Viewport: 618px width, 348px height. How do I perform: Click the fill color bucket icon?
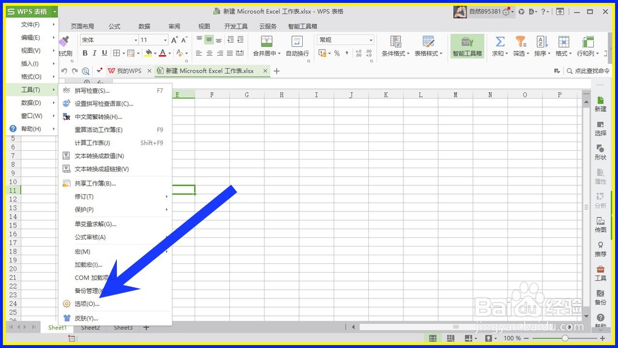[148, 53]
